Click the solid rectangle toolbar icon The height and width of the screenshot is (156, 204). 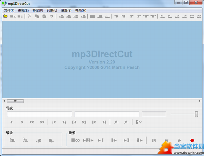(x=92, y=16)
